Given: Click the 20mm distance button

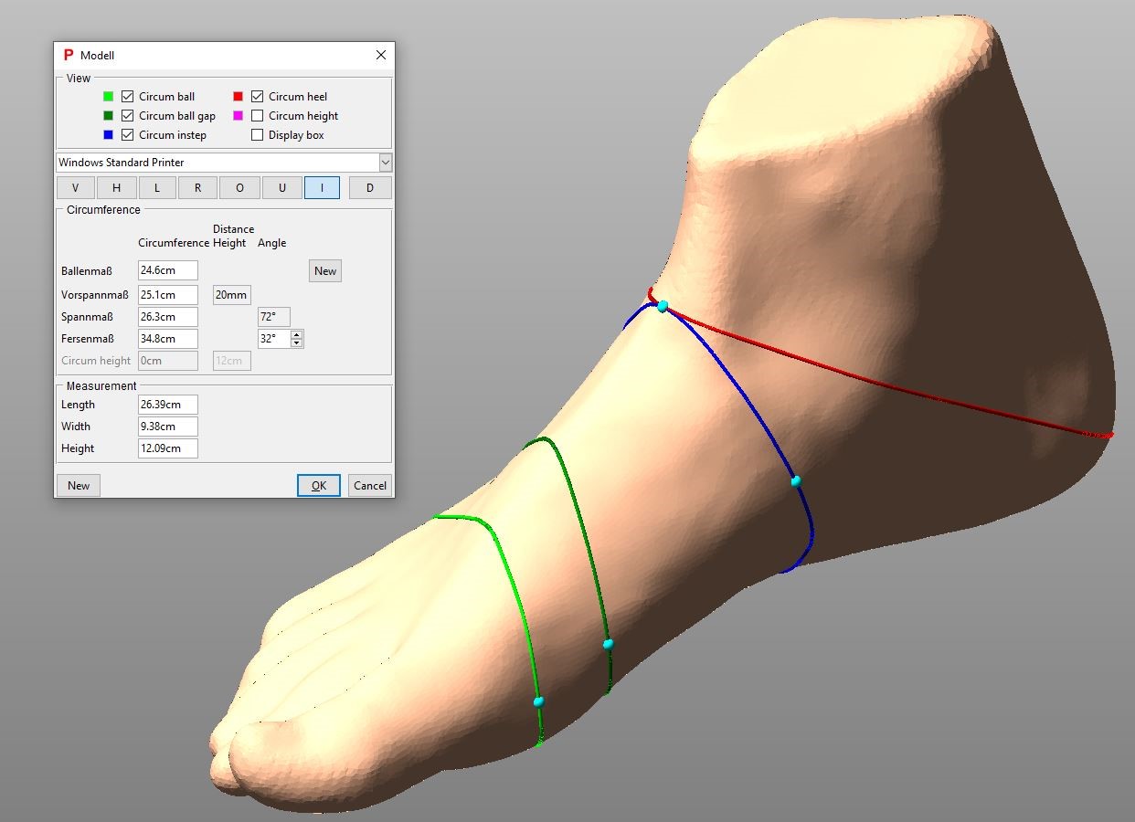Looking at the screenshot, I should [231, 295].
